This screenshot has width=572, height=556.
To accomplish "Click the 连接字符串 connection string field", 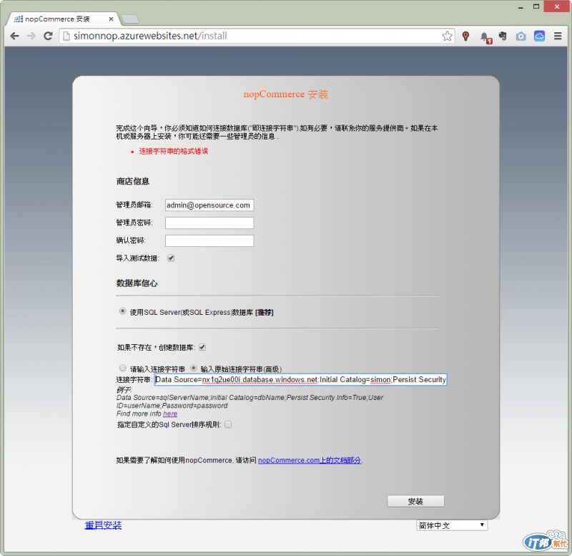I will [x=300, y=380].
